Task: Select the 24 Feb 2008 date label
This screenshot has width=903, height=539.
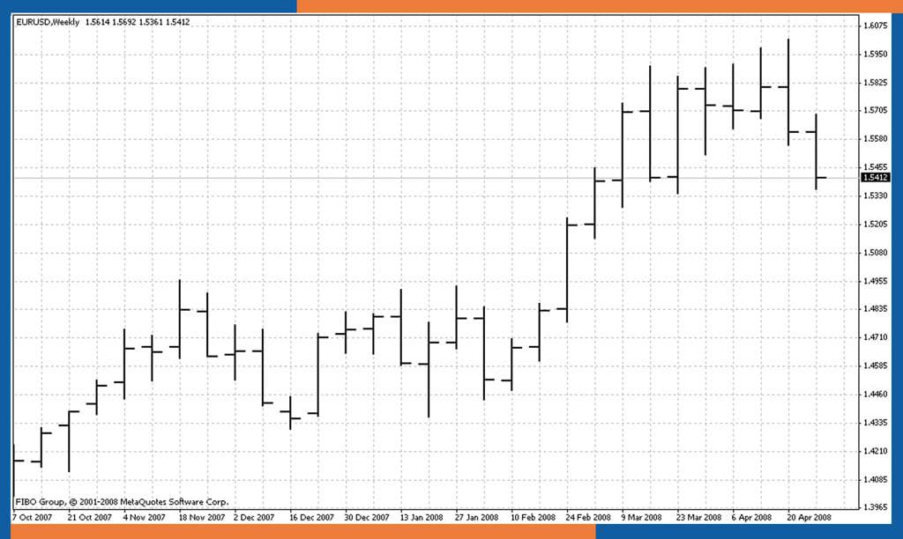Action: click(588, 517)
